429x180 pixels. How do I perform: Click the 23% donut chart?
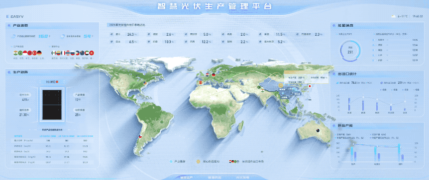(350, 51)
